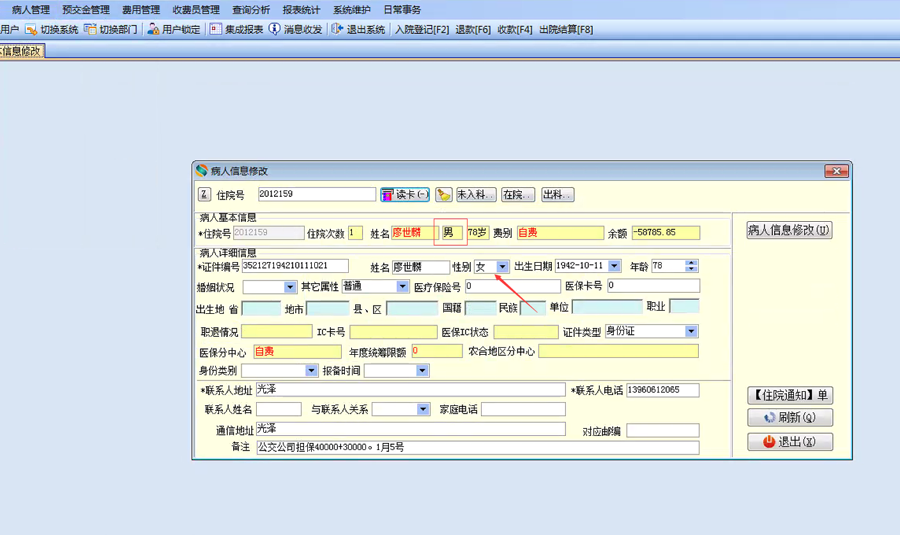Open the 性别 dropdown showing 女
This screenshot has height=535, width=900.
503,267
